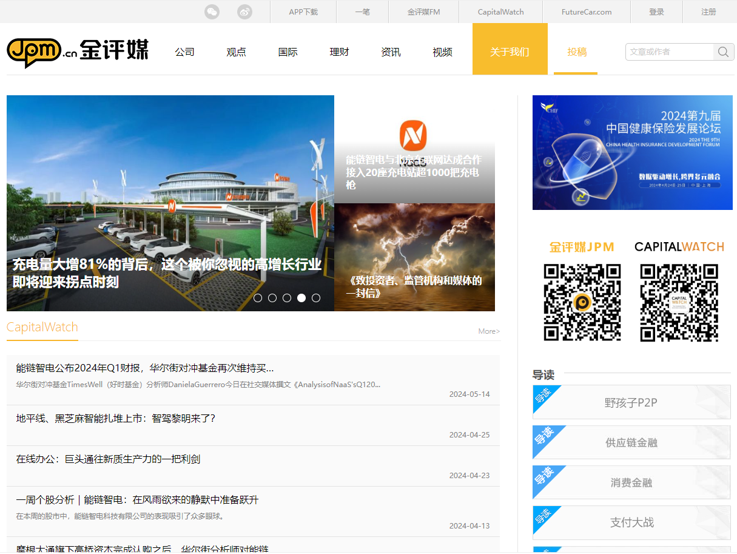Open the 野孩子P2P guide card
The width and height of the screenshot is (737, 554).
tap(631, 402)
